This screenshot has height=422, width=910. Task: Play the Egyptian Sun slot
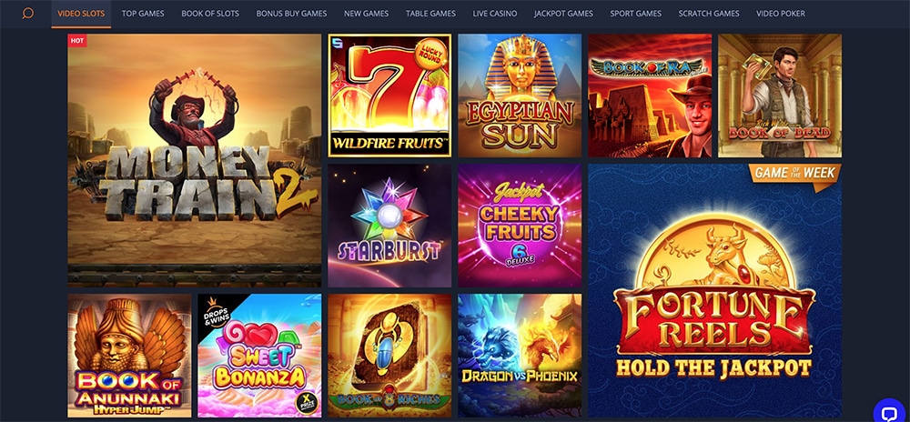tap(520, 95)
